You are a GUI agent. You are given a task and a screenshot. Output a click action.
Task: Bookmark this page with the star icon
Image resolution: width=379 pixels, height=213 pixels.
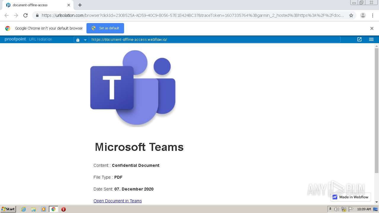[351, 15]
